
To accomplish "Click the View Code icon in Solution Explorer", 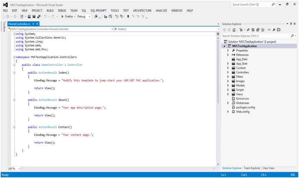I will coord(269,30).
